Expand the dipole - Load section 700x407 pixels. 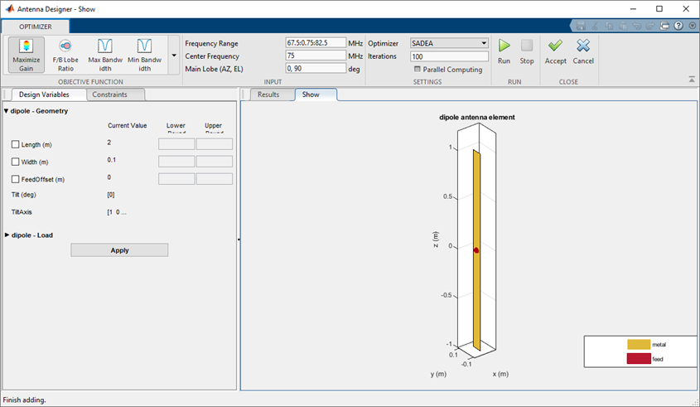(x=7, y=235)
